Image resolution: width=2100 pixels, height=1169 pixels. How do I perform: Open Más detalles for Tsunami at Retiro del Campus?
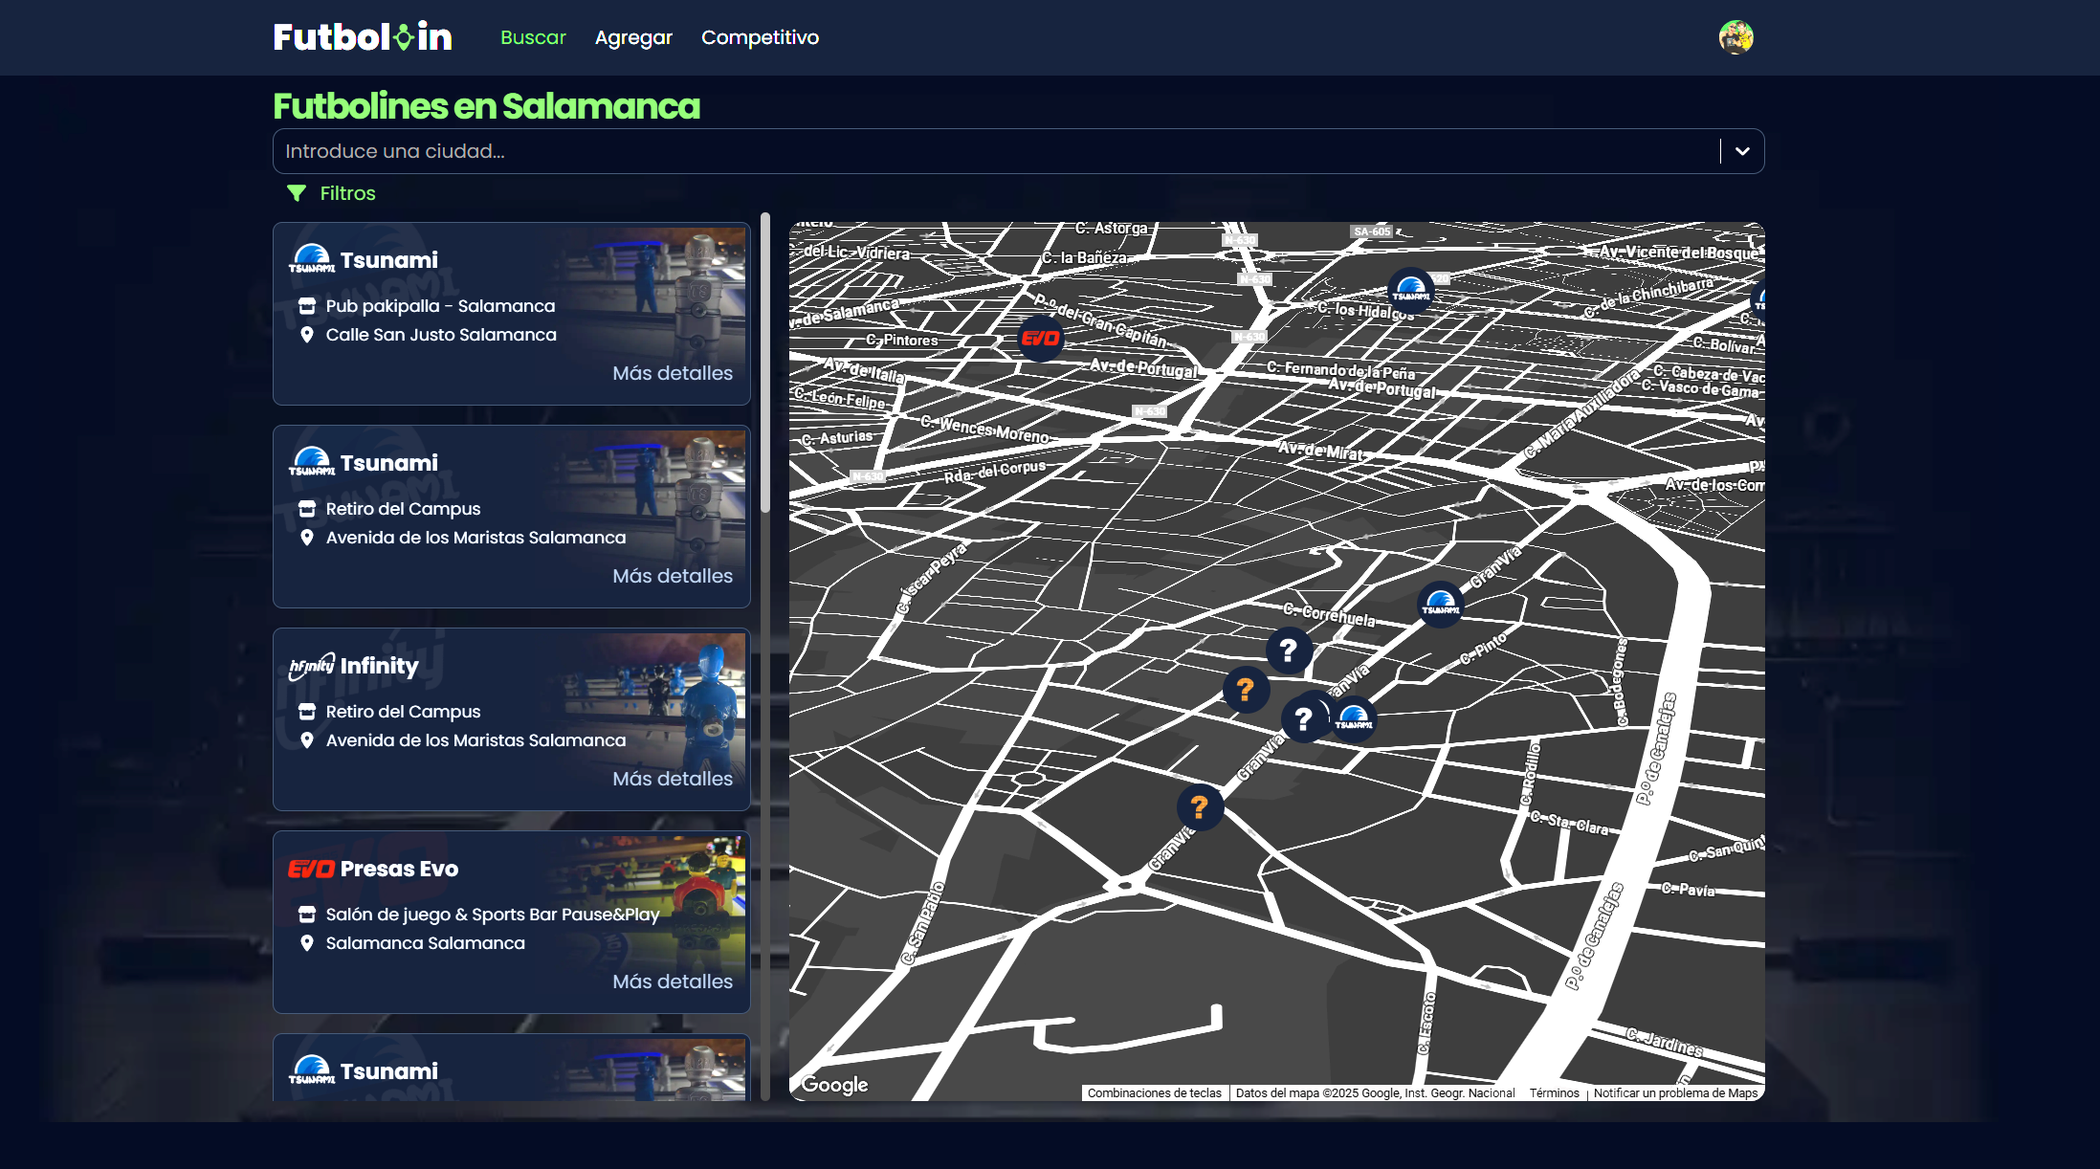click(x=673, y=576)
